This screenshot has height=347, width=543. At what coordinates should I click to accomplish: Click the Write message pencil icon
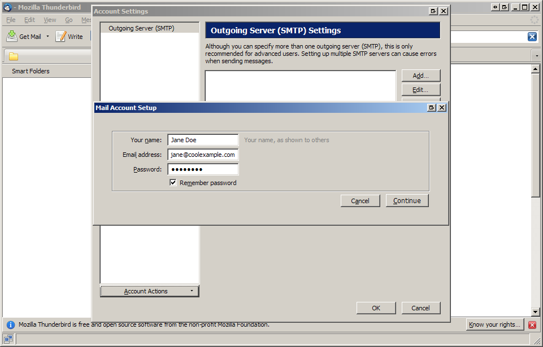[61, 36]
